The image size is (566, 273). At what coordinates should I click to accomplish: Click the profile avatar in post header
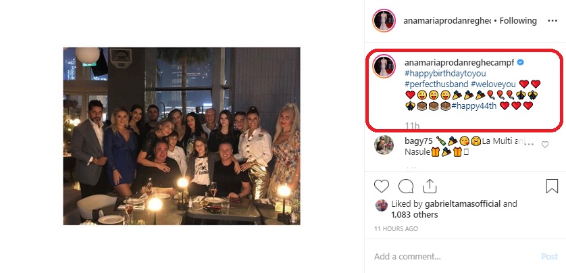coord(384,21)
